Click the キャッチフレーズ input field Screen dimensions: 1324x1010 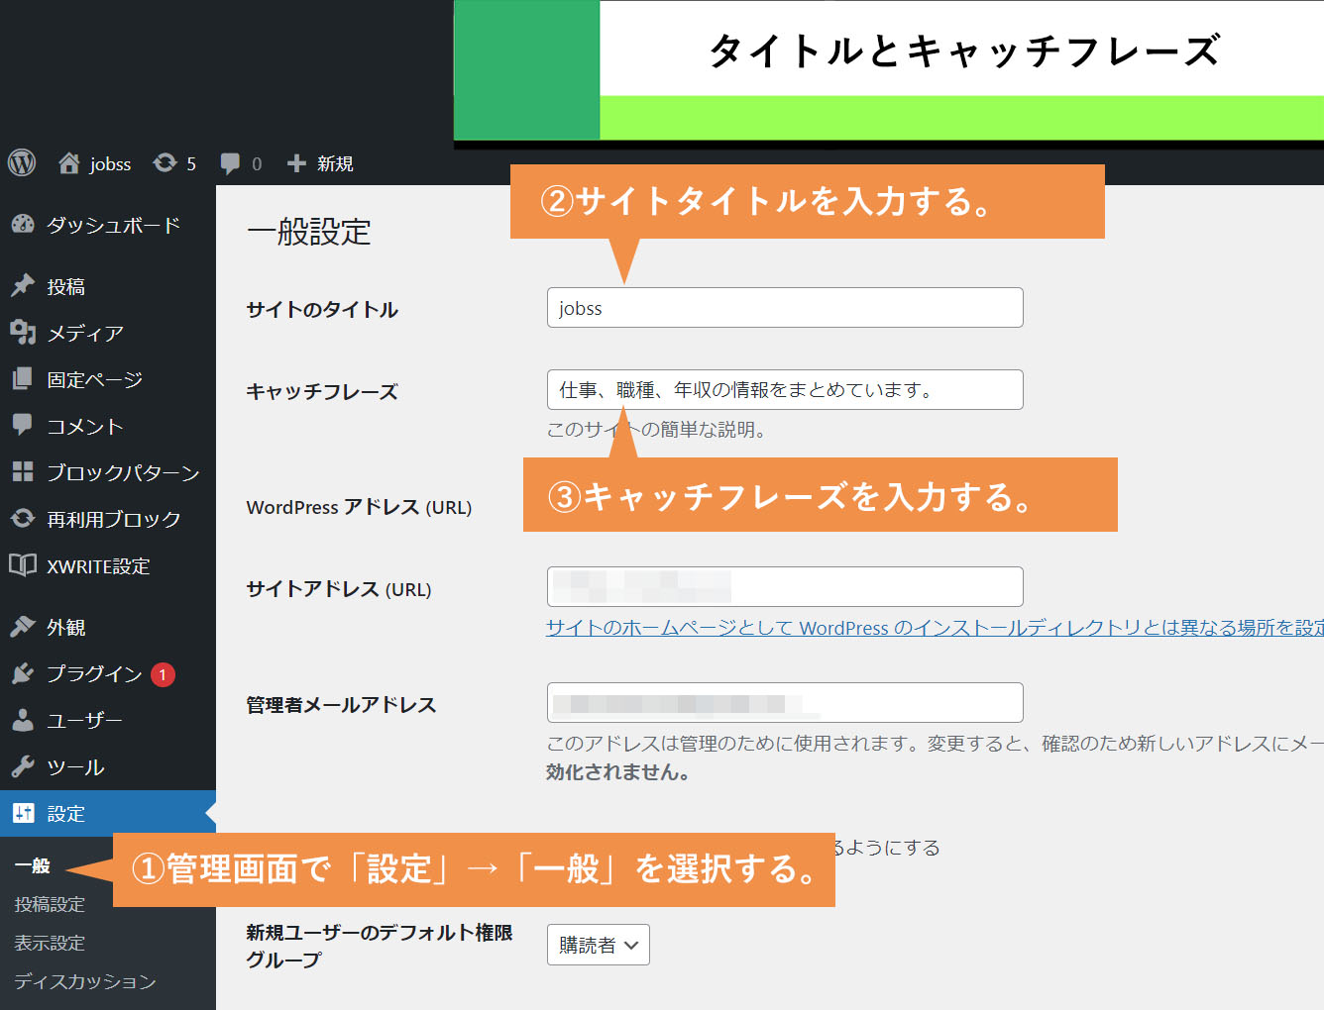(785, 390)
